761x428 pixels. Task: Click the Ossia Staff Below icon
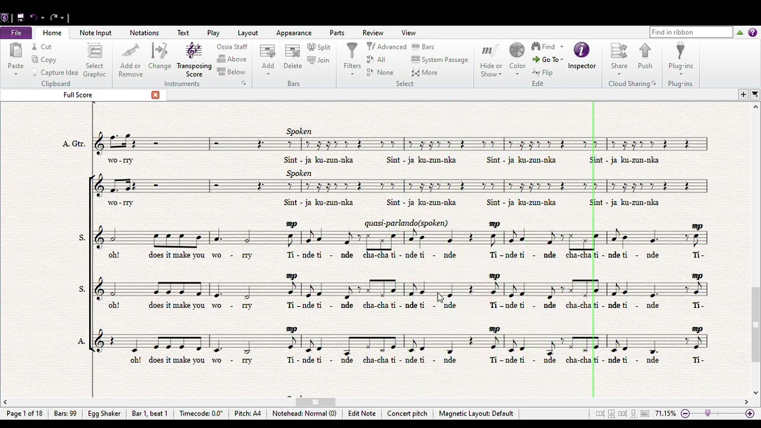point(221,73)
